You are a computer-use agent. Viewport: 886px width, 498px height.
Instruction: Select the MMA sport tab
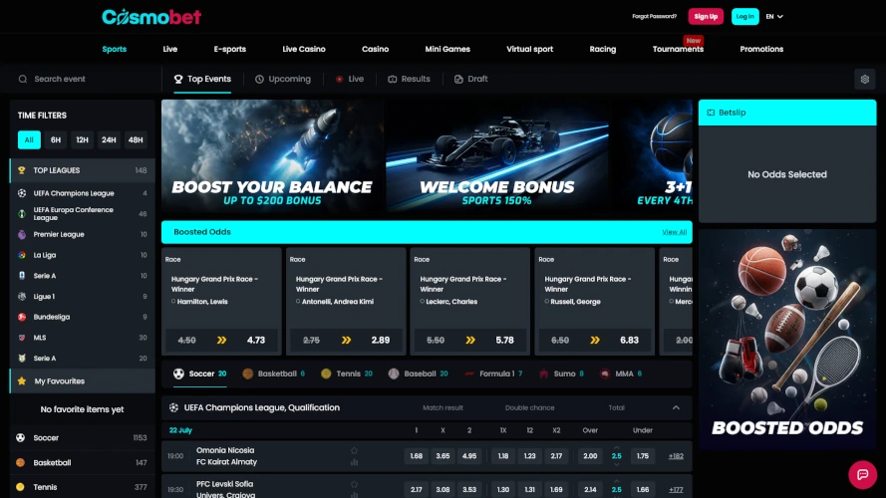[621, 373]
